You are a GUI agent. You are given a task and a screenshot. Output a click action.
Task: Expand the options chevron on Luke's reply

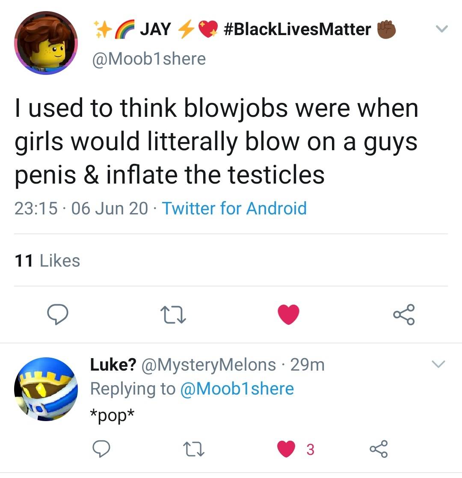pyautogui.click(x=438, y=365)
